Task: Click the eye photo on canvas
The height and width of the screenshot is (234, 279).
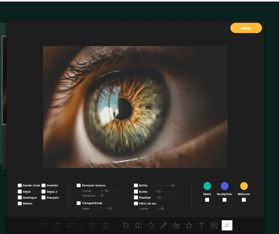Action: 135,107
